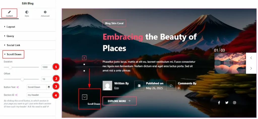Screen dimensions: 258x119
Task: Open the Advanced tab
Action: [45, 14]
